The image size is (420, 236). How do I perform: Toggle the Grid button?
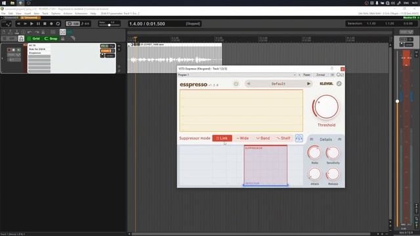pos(33,39)
